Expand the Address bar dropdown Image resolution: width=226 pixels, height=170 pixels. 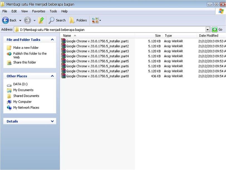(x=208, y=30)
